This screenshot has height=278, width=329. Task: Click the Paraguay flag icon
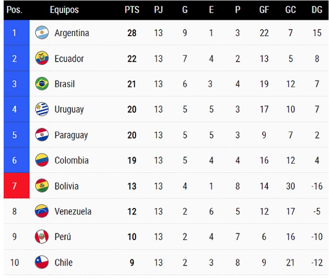42,135
